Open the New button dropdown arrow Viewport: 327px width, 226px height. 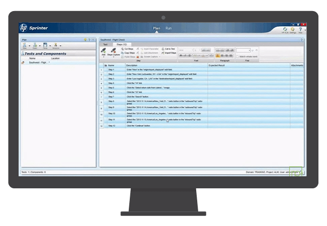click(x=29, y=46)
